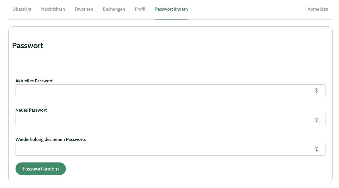This screenshot has width=339, height=188.
Task: Select the Passwort ändern tab
Action: coord(171,9)
